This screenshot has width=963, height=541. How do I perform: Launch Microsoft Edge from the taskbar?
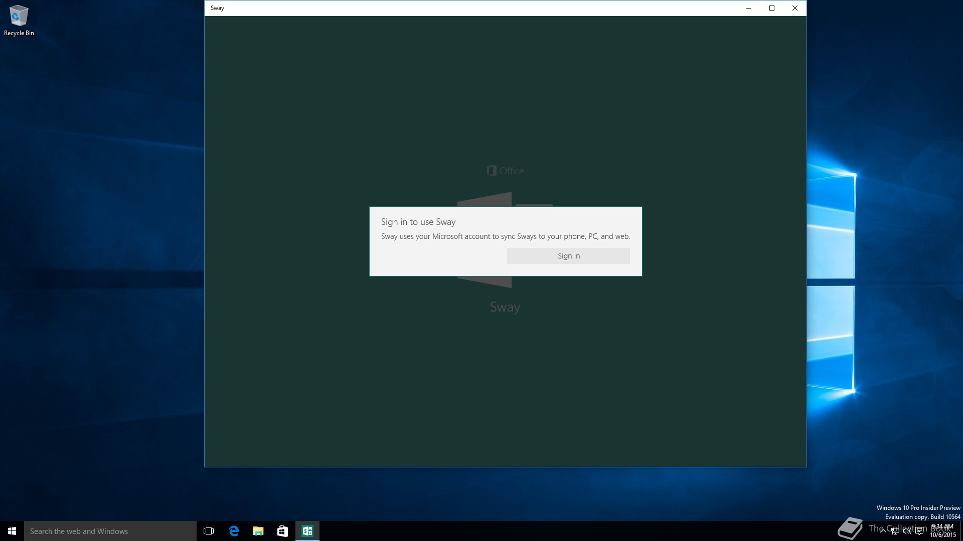tap(234, 531)
